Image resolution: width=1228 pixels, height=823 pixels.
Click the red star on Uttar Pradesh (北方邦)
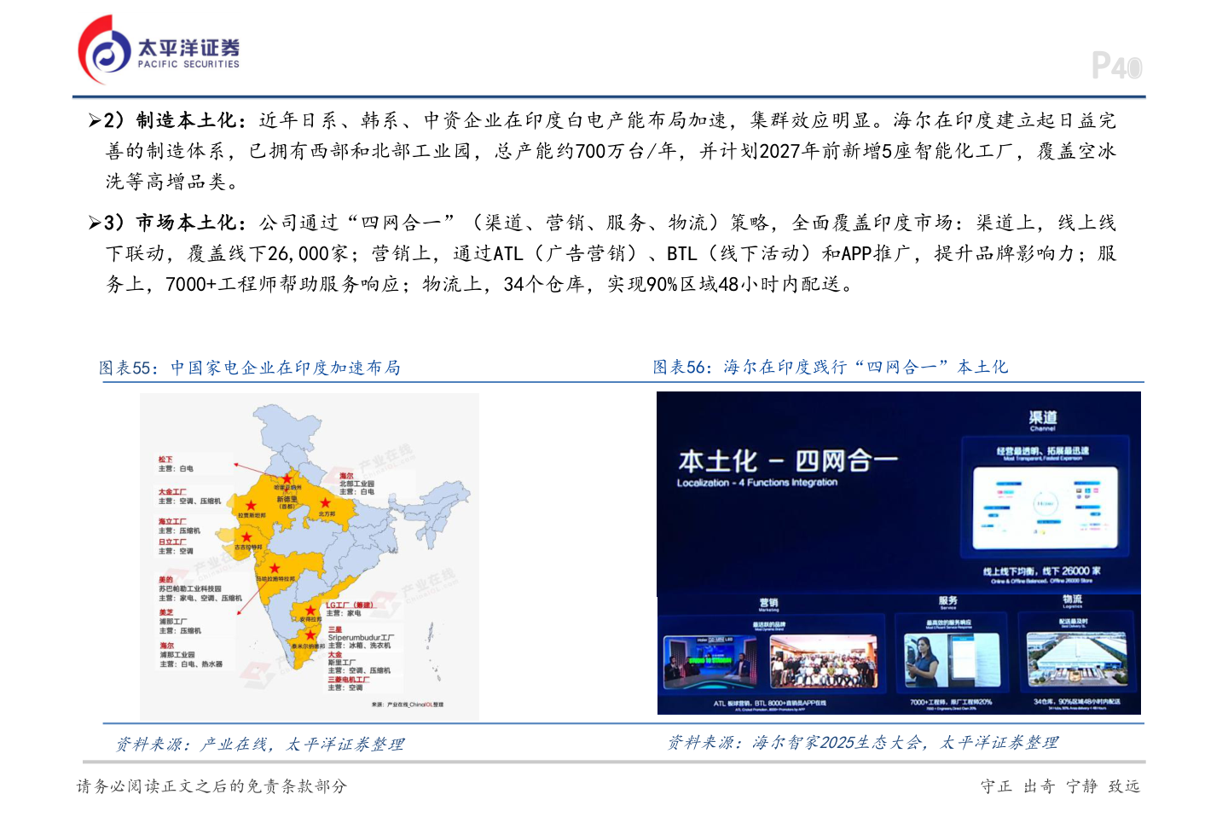(x=325, y=503)
